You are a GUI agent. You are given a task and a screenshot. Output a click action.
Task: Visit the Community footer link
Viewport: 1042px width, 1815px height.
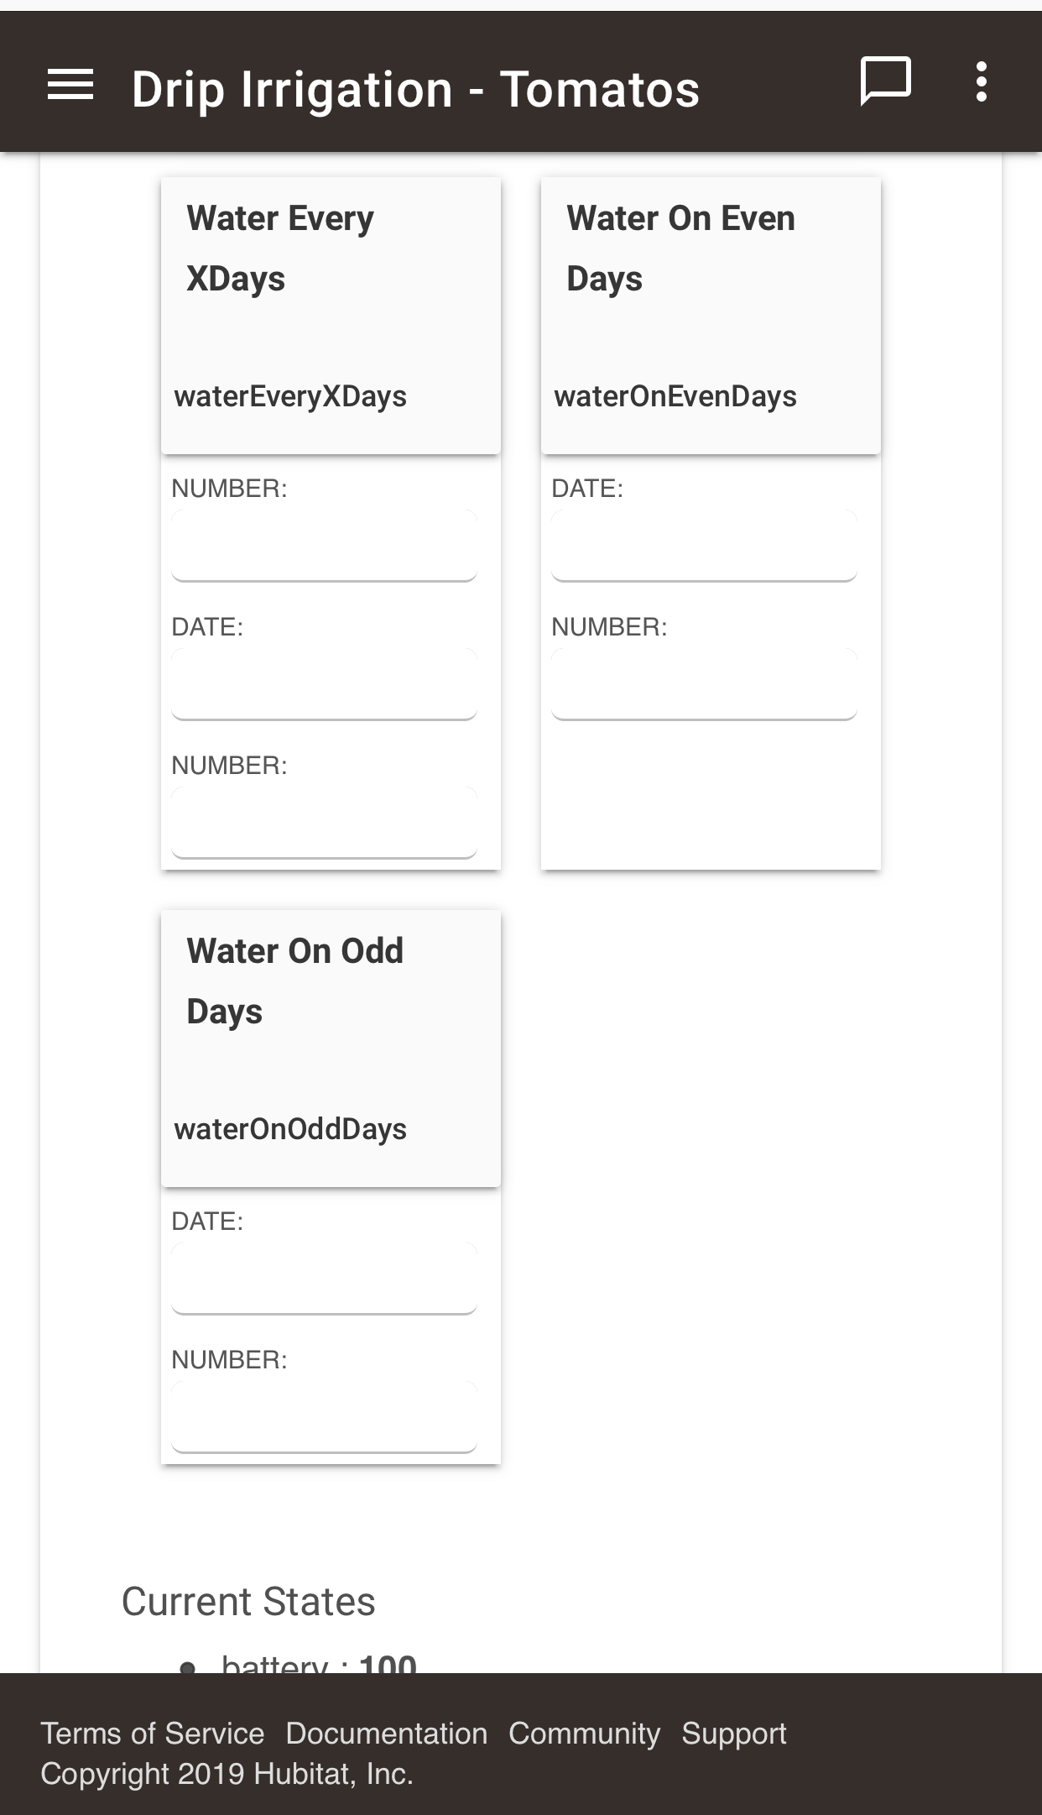(584, 1734)
